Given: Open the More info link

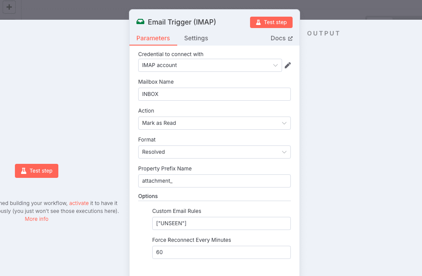Looking at the screenshot, I should coord(36,219).
